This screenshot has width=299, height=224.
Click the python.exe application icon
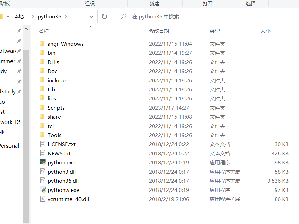(x=43, y=162)
